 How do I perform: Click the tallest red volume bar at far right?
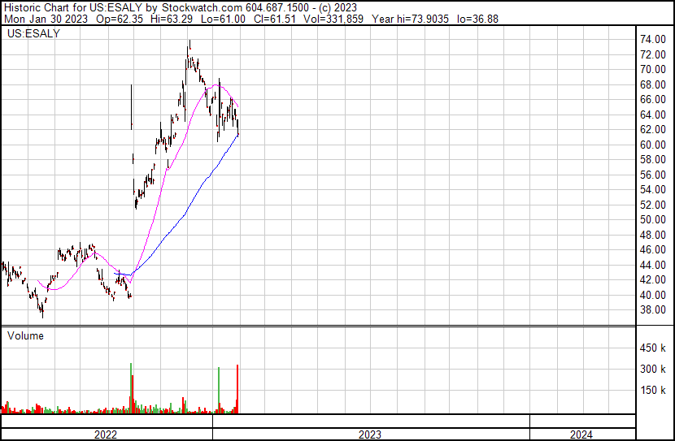click(237, 390)
